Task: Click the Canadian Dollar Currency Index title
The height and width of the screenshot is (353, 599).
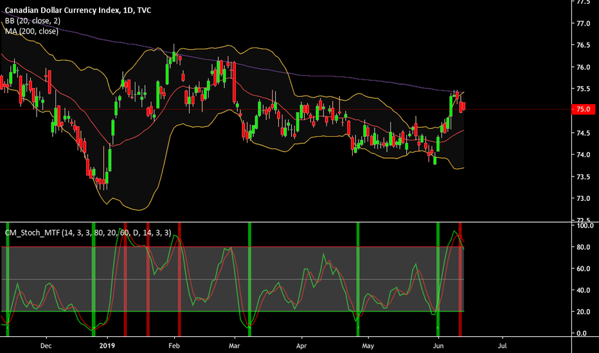Action: pos(78,10)
